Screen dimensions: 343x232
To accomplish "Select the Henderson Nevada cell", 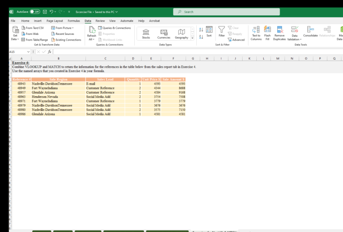I will [x=58, y=97].
